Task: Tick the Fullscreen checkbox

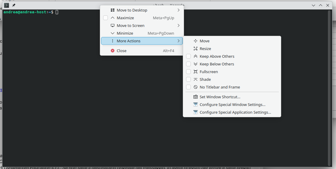Action: (x=188, y=72)
